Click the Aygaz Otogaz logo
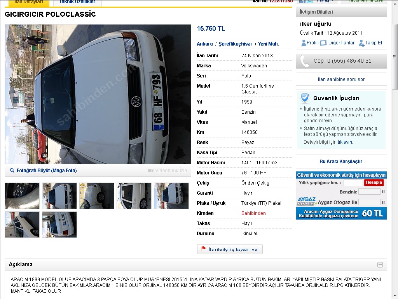Image resolution: width=398 pixels, height=299 pixels. pyautogui.click(x=307, y=201)
